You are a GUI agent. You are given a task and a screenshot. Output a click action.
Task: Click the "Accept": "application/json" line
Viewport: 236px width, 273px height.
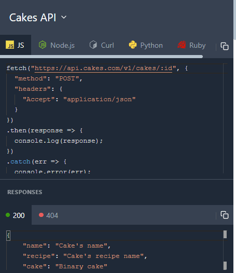(79, 99)
